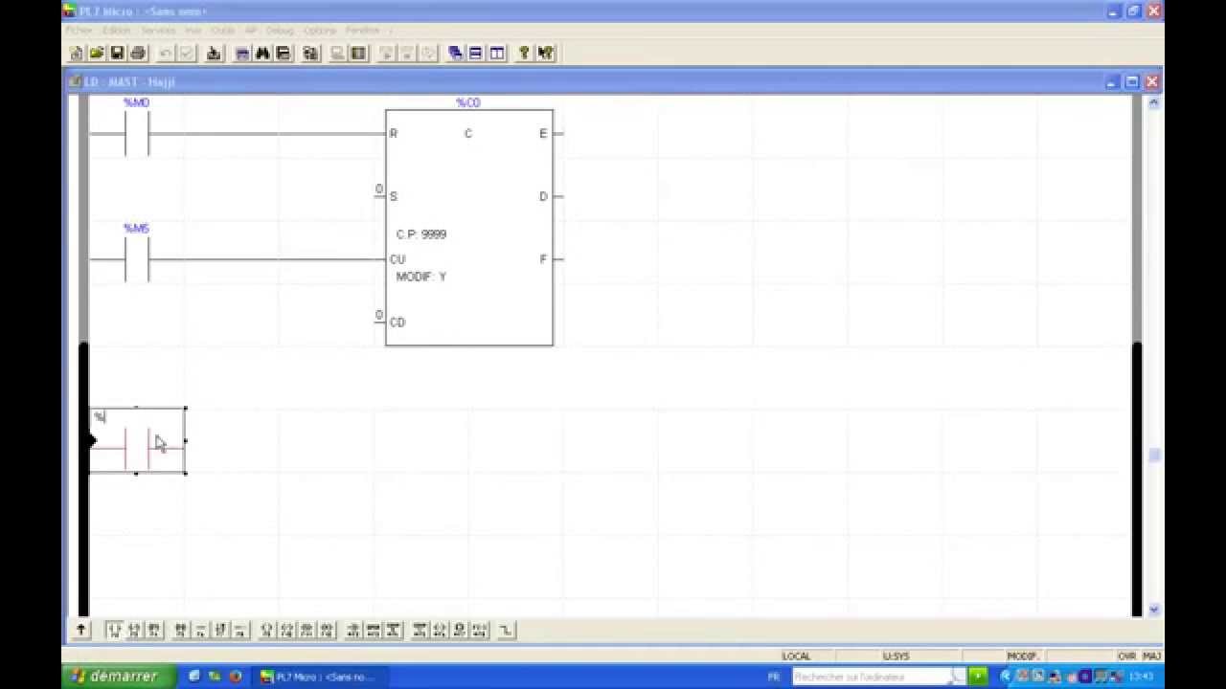Click the U:SYS status bar entry
Screen dimensions: 1226x689
(x=896, y=656)
